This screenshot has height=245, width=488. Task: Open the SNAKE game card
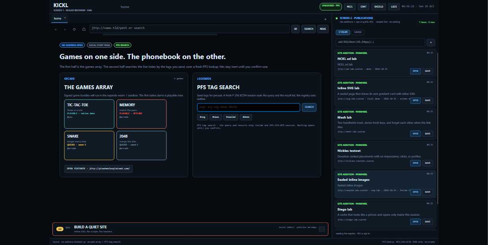tap(89, 145)
